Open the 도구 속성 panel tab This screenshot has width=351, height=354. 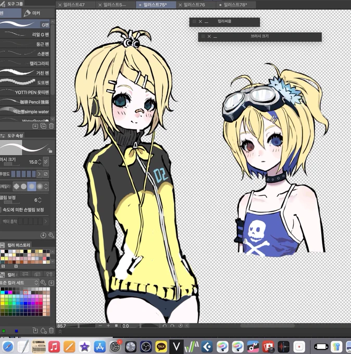point(12,135)
